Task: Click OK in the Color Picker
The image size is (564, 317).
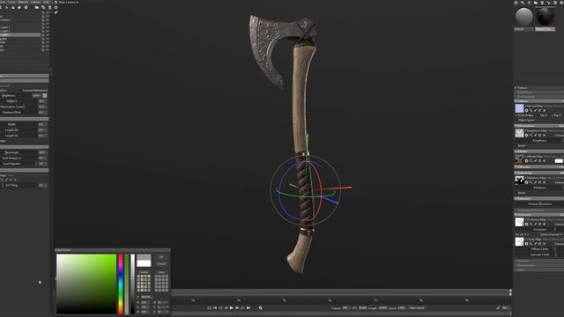Action: point(161,257)
